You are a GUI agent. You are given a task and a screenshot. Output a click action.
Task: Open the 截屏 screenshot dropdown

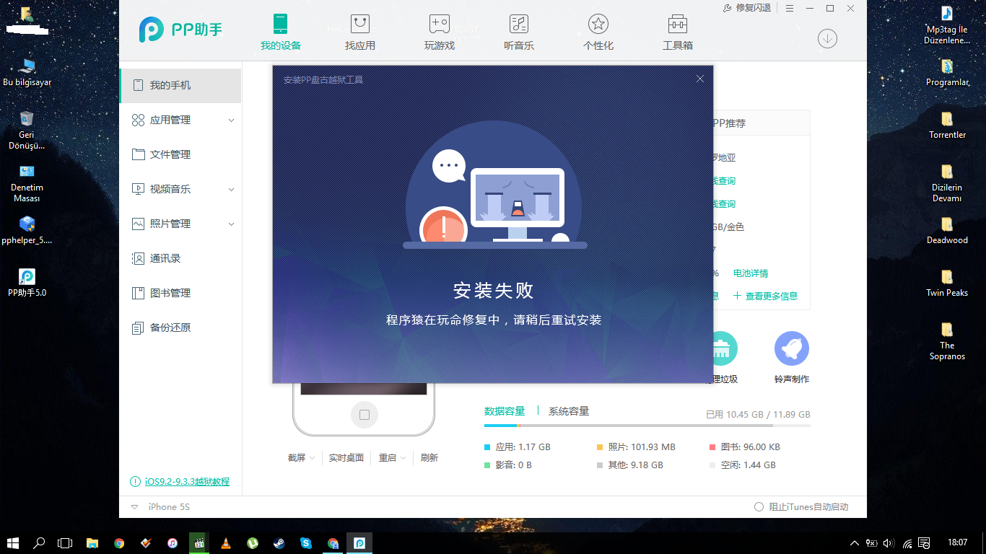pos(302,458)
